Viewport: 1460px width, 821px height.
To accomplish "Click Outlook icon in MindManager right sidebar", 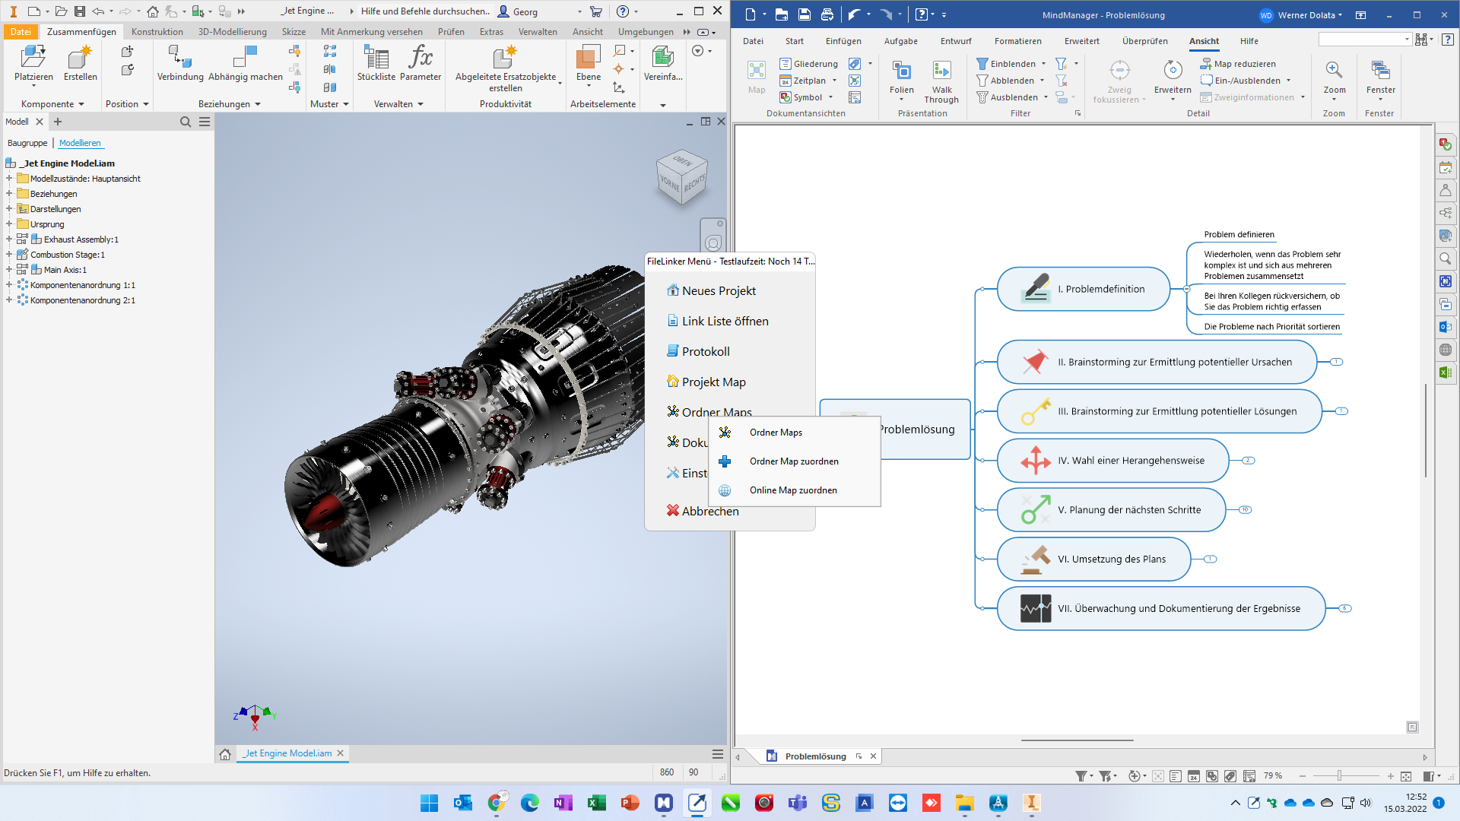I will click(1446, 327).
